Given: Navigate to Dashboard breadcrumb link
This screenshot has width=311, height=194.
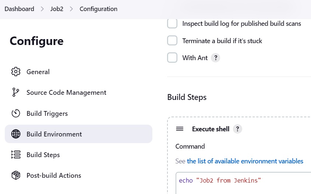Looking at the screenshot, I should (19, 9).
